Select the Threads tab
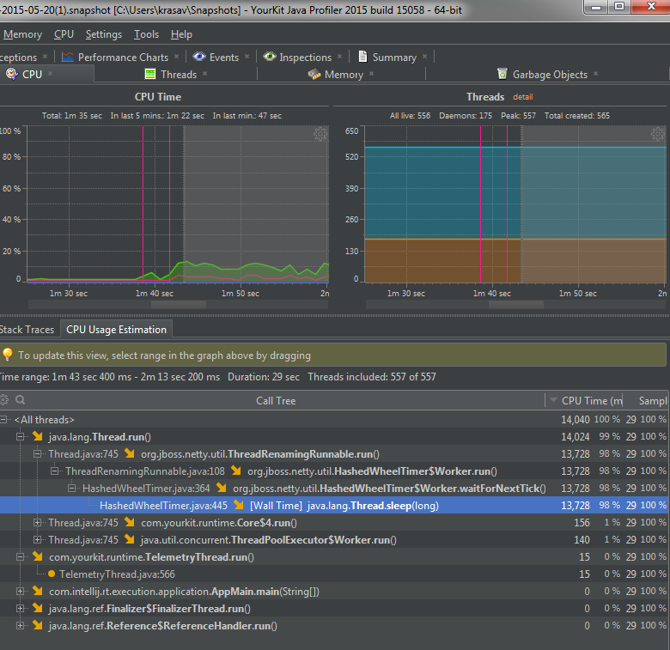 178,75
